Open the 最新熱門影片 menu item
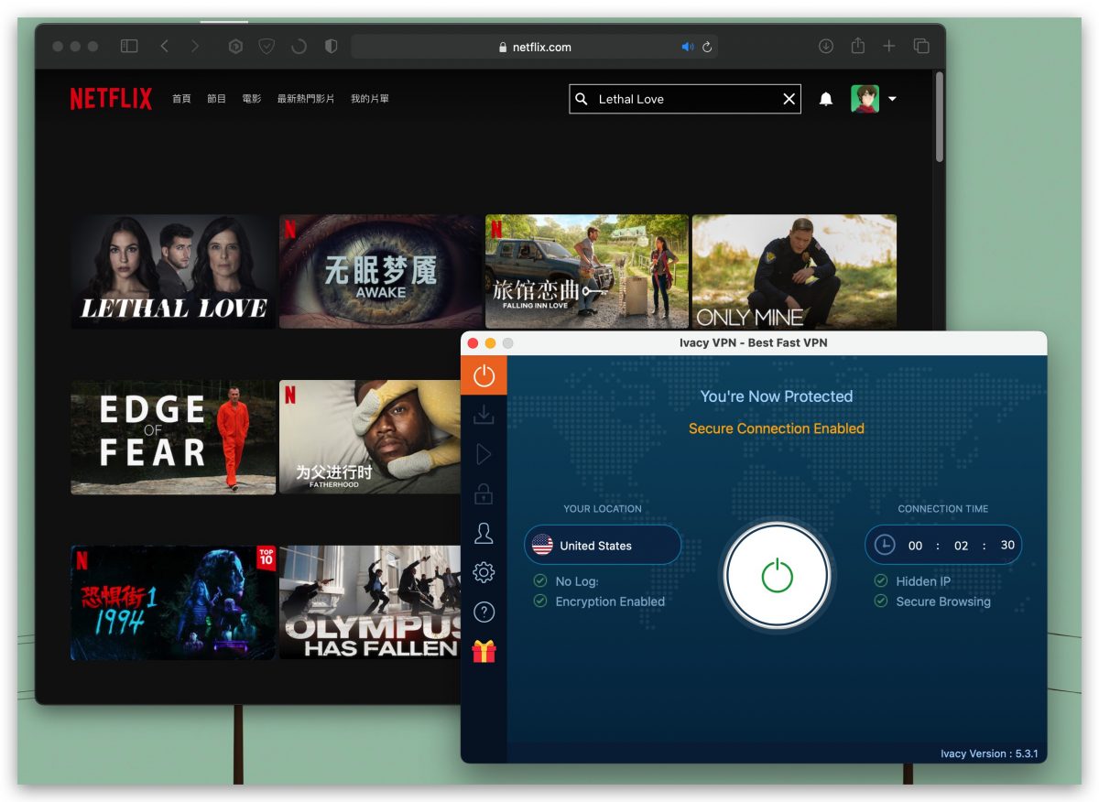The image size is (1099, 802). pos(306,99)
